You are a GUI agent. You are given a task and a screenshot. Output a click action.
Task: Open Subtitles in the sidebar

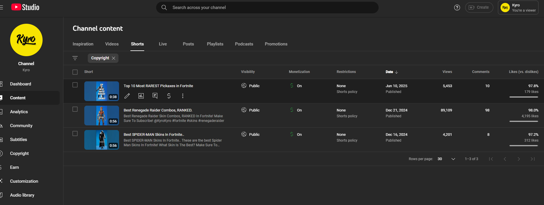point(30,140)
